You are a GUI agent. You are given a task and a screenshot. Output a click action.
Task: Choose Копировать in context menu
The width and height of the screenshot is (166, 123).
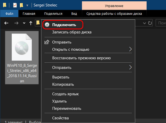[x=88, y=84]
